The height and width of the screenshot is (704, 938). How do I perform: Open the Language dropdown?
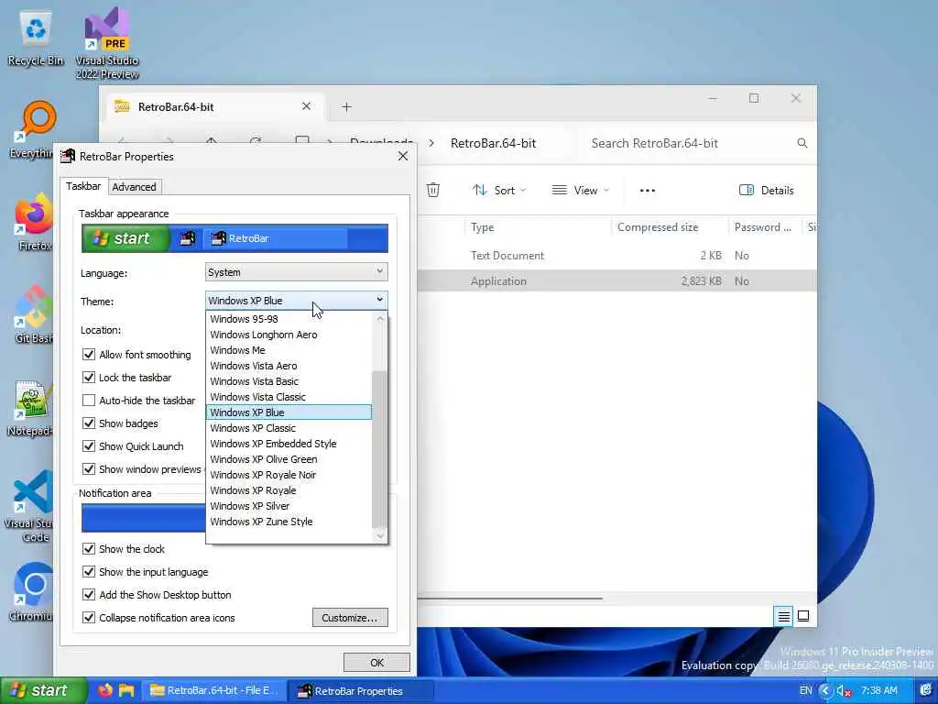pyautogui.click(x=296, y=272)
